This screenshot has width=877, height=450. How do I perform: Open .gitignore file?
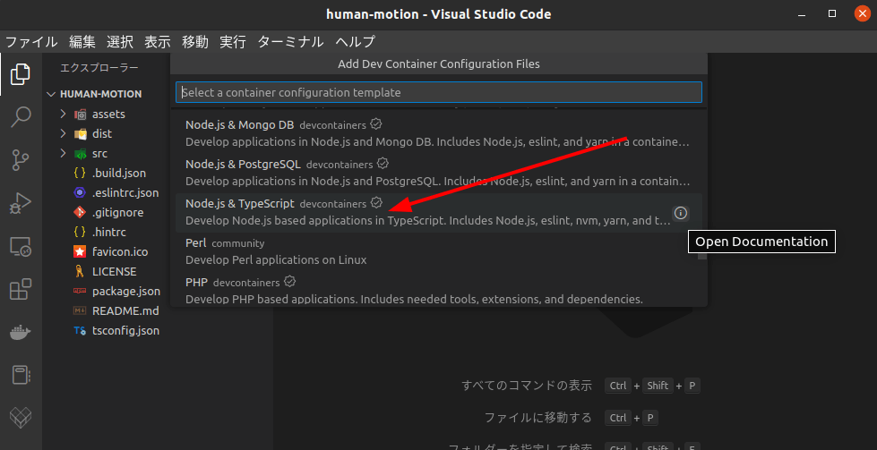[x=117, y=212]
